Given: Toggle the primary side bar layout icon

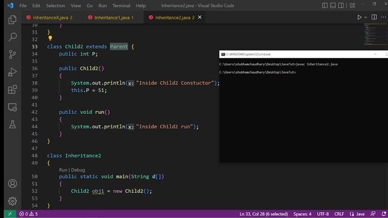Looking at the screenshot, I should point(325,5).
